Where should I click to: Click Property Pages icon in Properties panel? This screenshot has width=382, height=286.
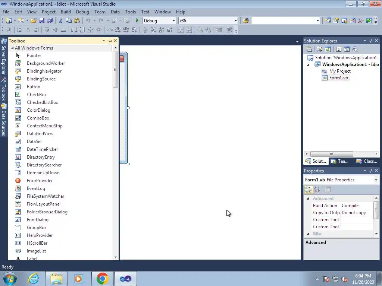328,190
